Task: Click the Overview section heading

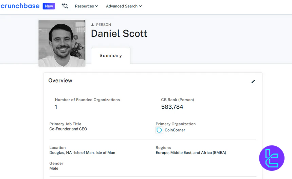Action: [60, 80]
